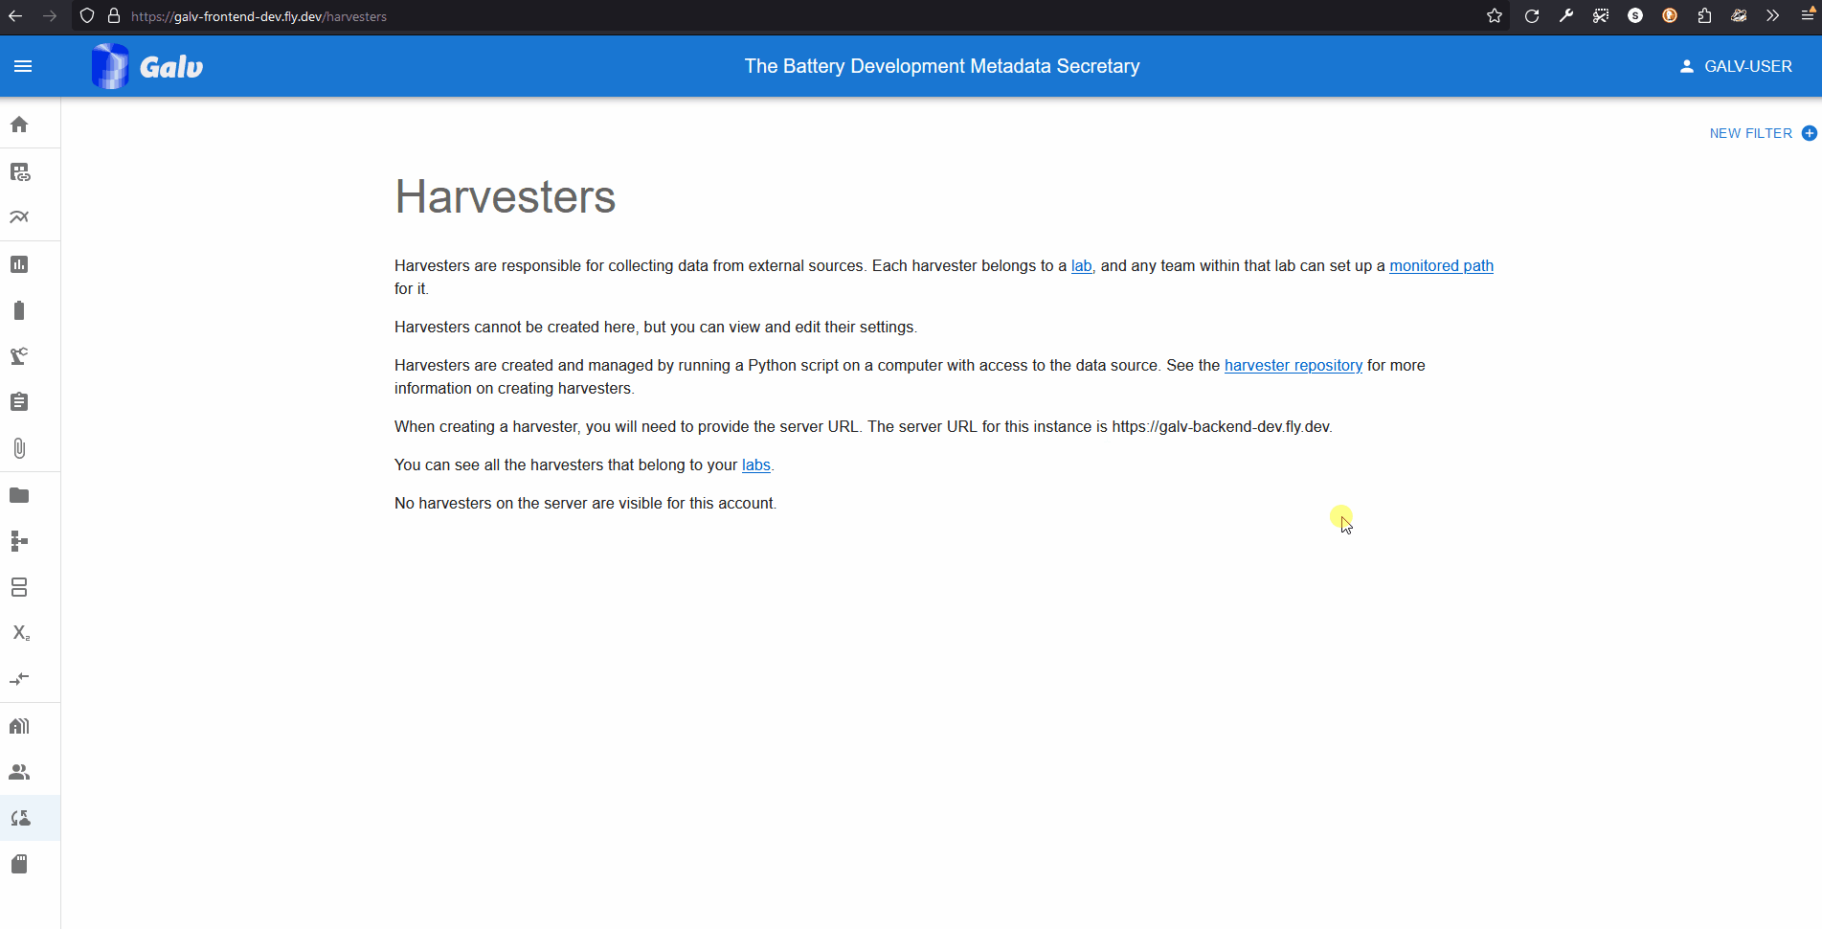The image size is (1822, 929).
Task: View Teams via the people icon
Action: pos(19,772)
